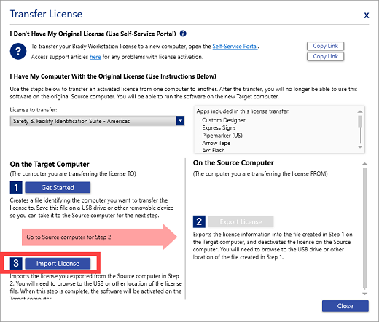Screen dimensions: 379x322
Task: Click 'On the Target Computer' heading
Action: pos(50,164)
